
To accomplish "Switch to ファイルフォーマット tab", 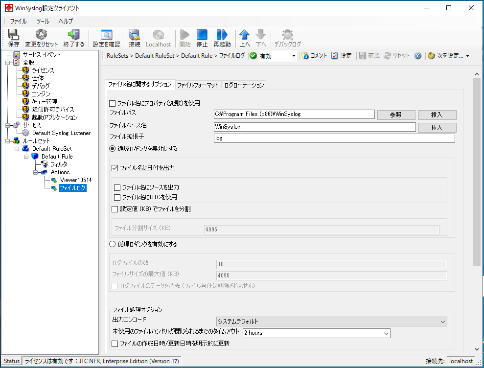I will 198,85.
